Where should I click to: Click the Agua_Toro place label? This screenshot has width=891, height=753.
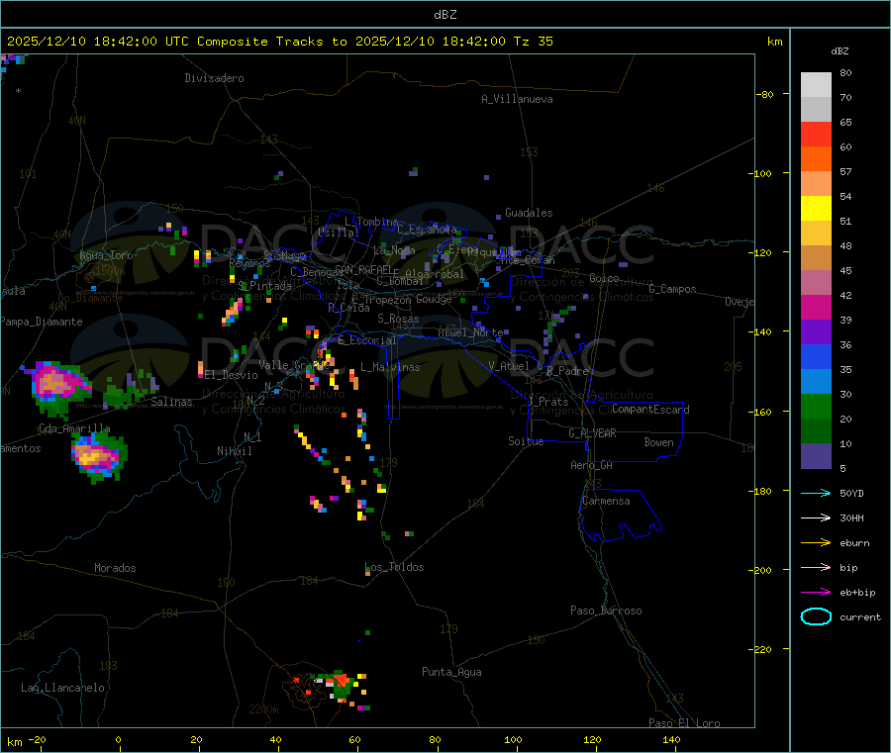[x=106, y=255]
